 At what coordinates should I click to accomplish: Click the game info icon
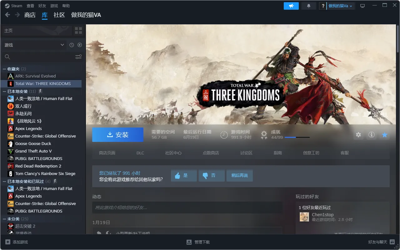372,135
